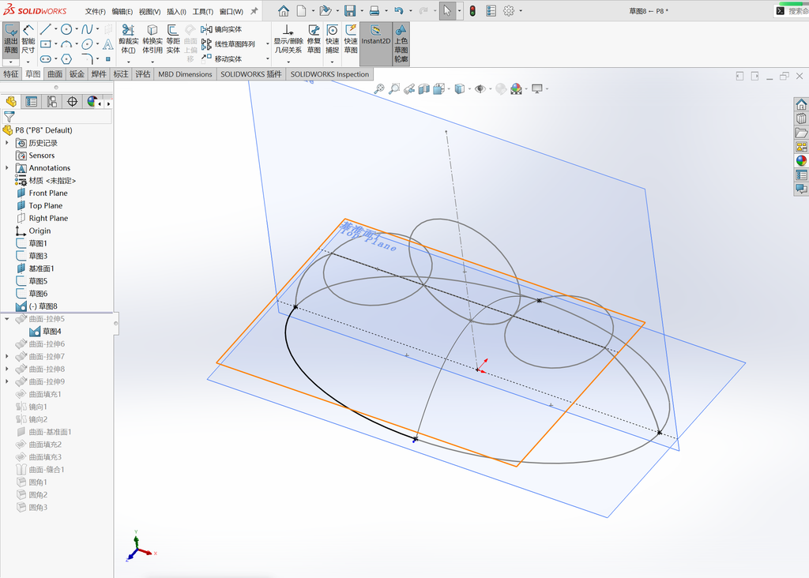Open the 工具(T) Tools menu

(203, 11)
